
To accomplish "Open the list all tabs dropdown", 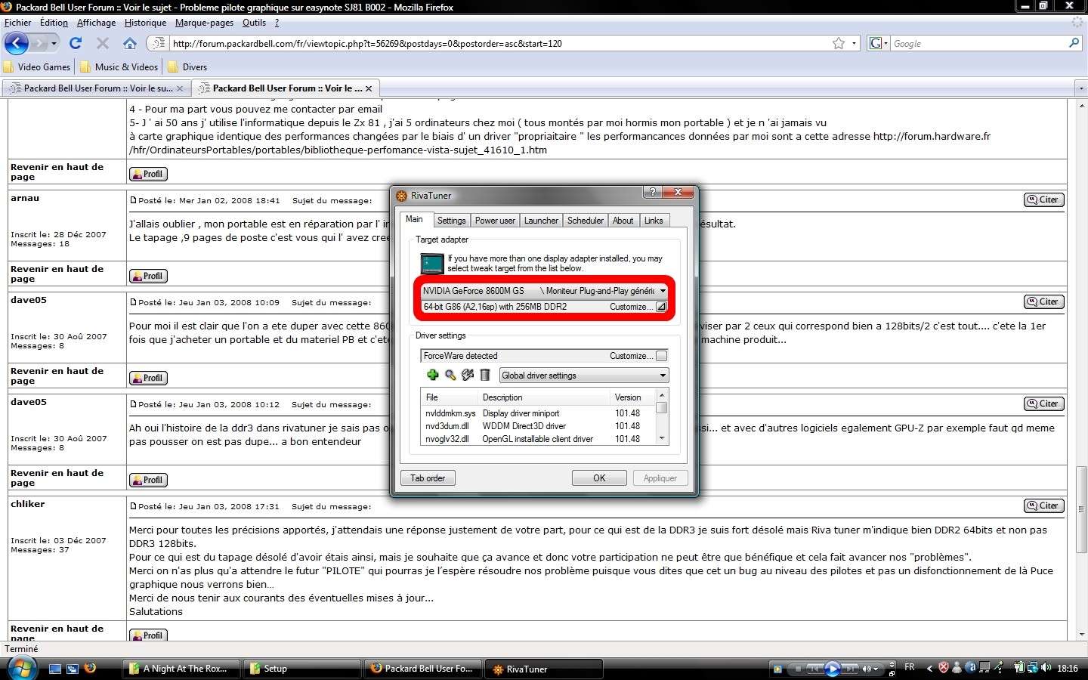I will pyautogui.click(x=1080, y=88).
